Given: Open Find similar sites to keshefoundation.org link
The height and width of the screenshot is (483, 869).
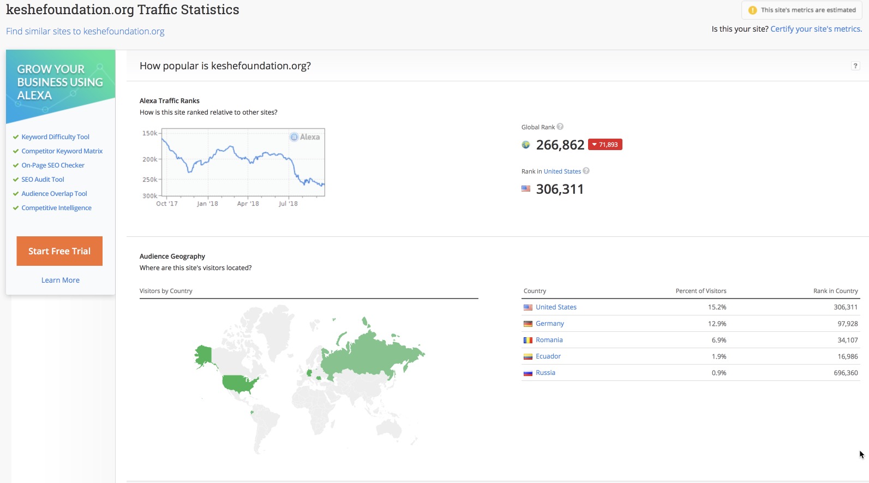Looking at the screenshot, I should 85,31.
